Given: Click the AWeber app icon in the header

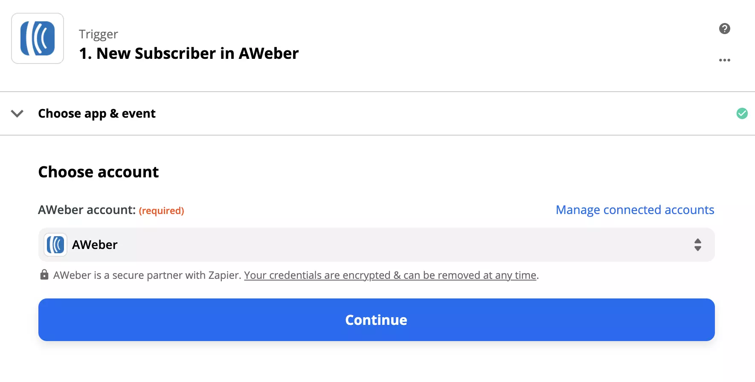Looking at the screenshot, I should (37, 38).
